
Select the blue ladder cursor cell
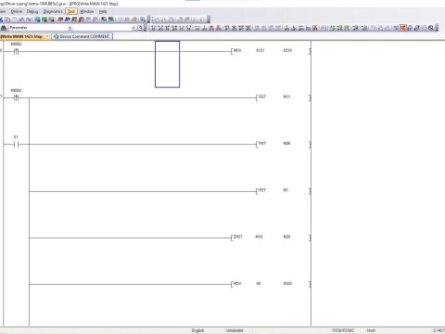pyautogui.click(x=167, y=64)
